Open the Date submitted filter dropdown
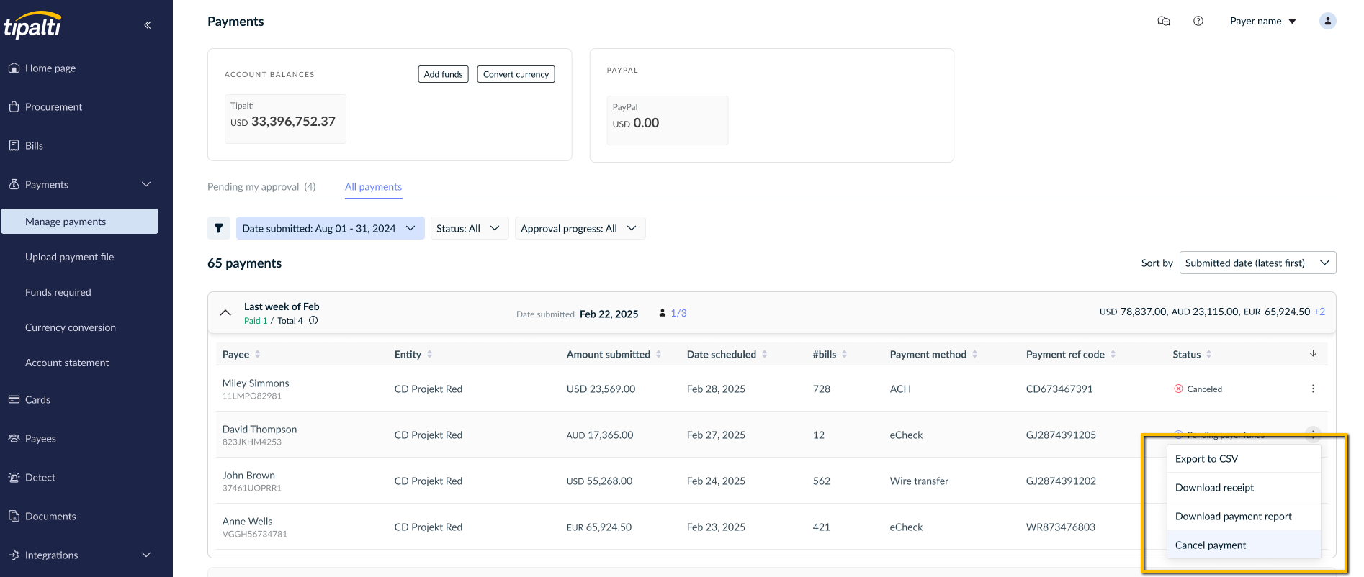The image size is (1364, 577). coord(331,228)
